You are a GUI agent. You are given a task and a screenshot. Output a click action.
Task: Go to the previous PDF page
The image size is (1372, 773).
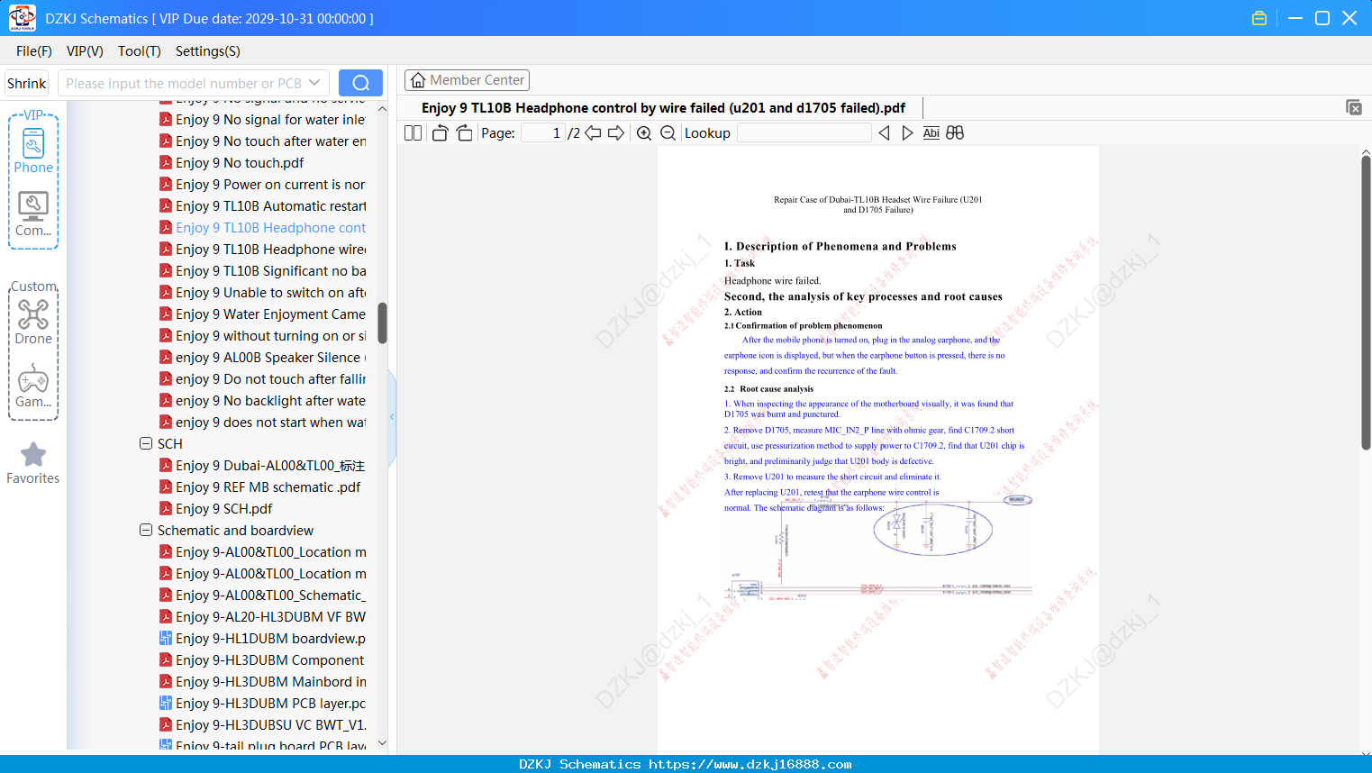click(593, 133)
